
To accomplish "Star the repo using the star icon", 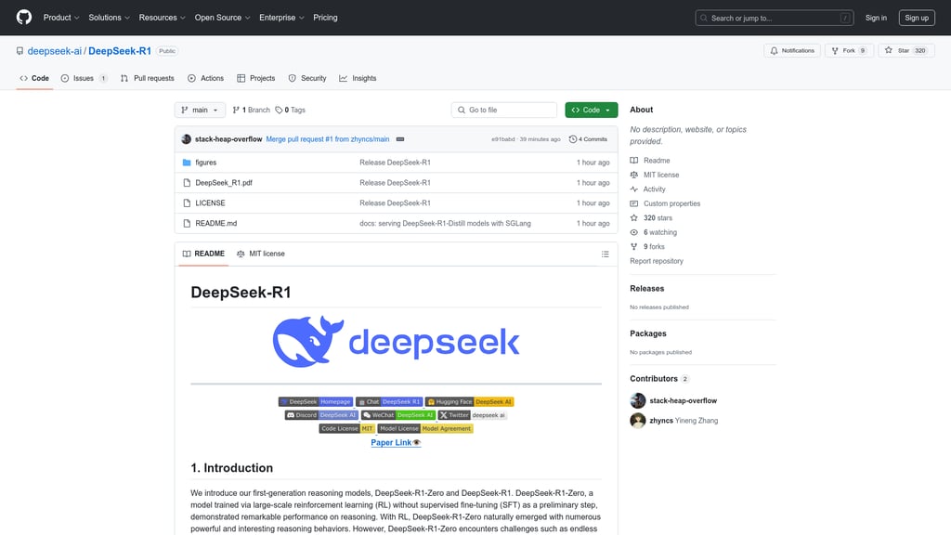I will click(x=887, y=50).
